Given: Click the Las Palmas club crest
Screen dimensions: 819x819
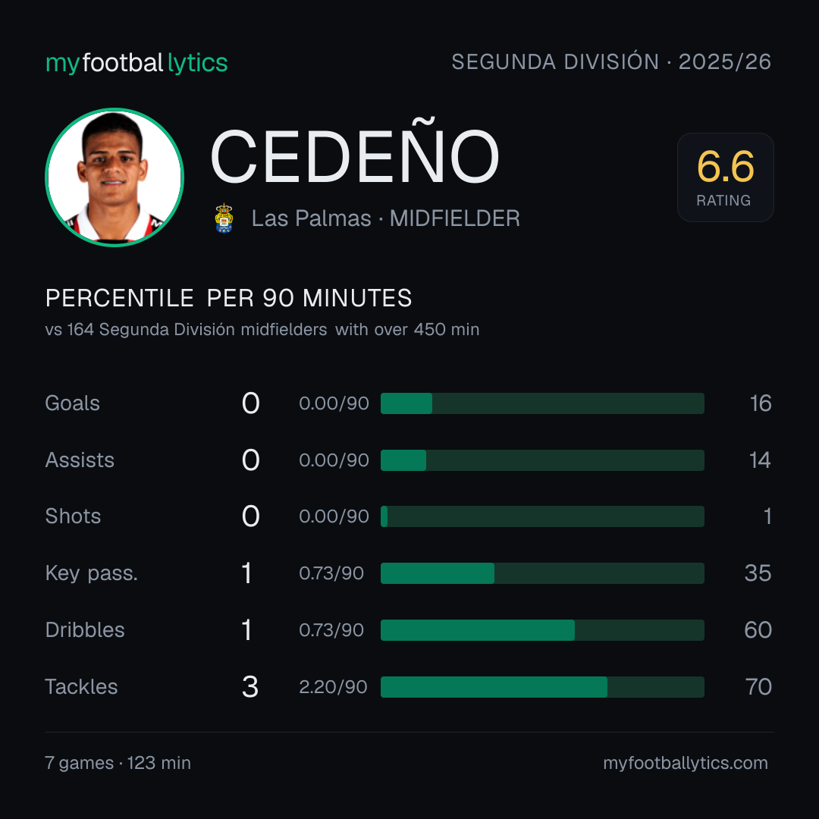Looking at the screenshot, I should pyautogui.click(x=224, y=218).
